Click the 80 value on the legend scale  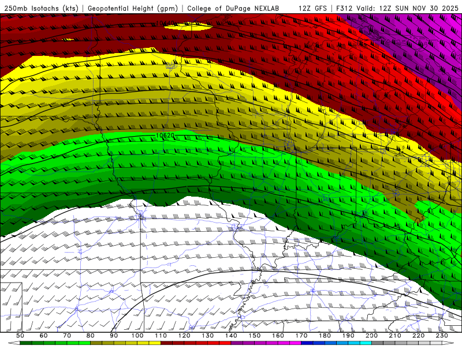click(x=91, y=336)
